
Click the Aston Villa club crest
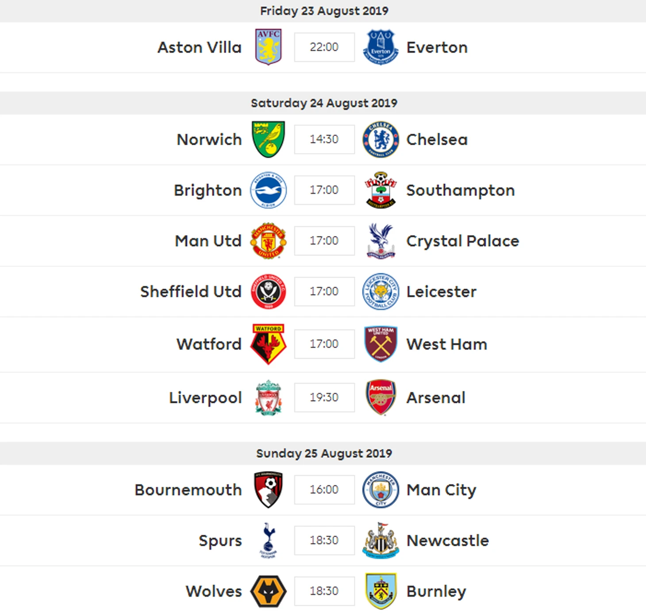(x=268, y=47)
